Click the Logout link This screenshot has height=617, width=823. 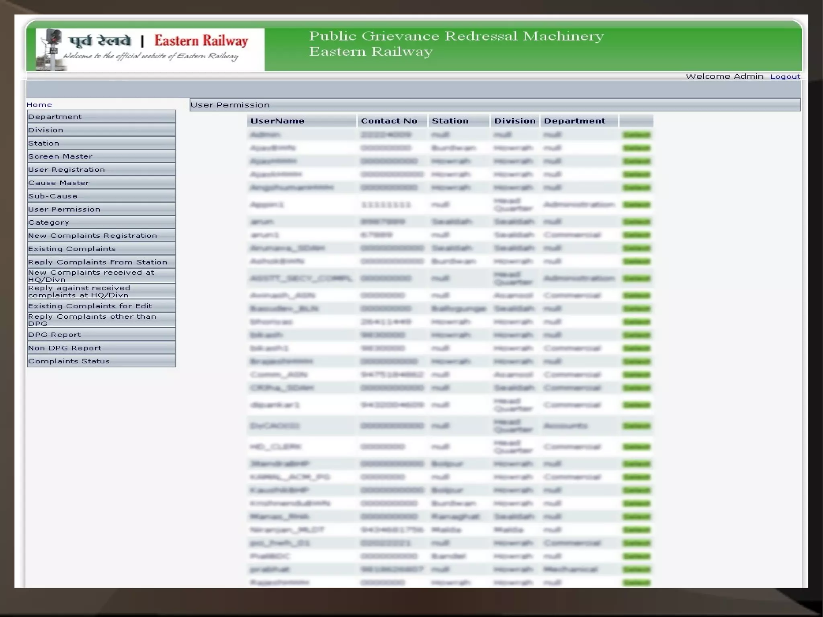pos(785,76)
